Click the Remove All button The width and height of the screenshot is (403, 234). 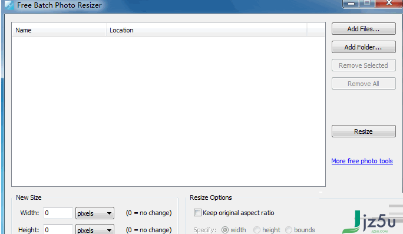click(364, 84)
